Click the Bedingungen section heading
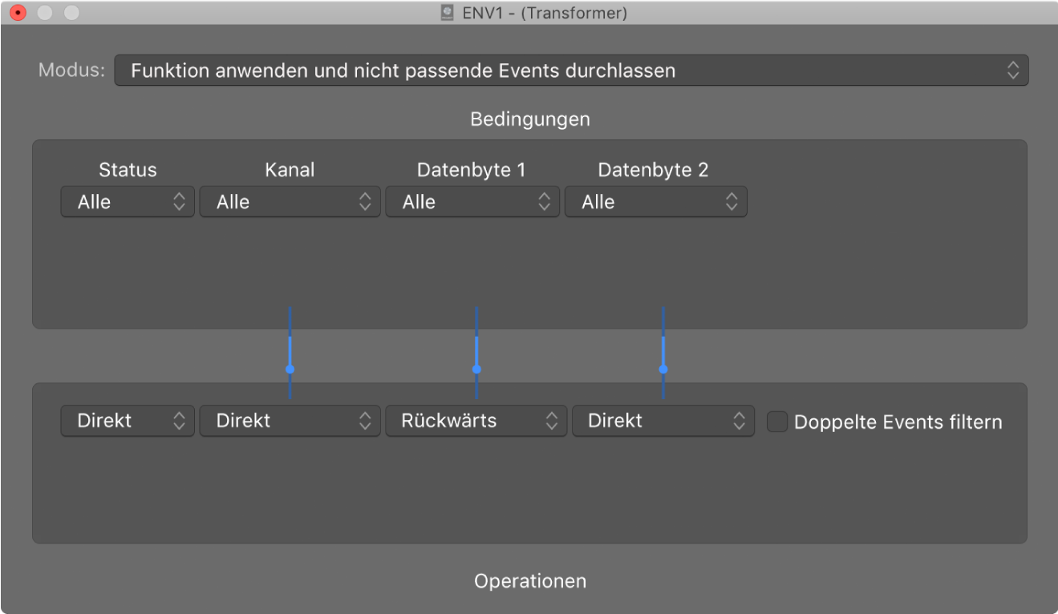 [529, 119]
